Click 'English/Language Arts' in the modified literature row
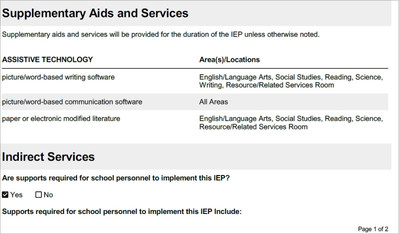 [x=236, y=119]
